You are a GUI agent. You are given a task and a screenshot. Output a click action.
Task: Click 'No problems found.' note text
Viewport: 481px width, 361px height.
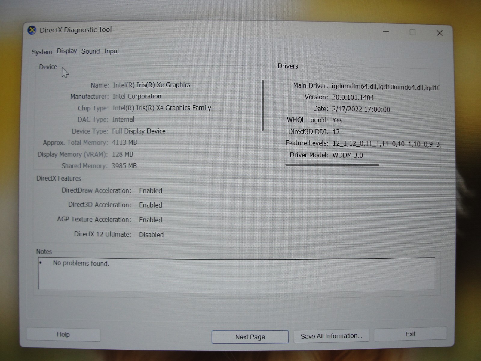pos(81,263)
